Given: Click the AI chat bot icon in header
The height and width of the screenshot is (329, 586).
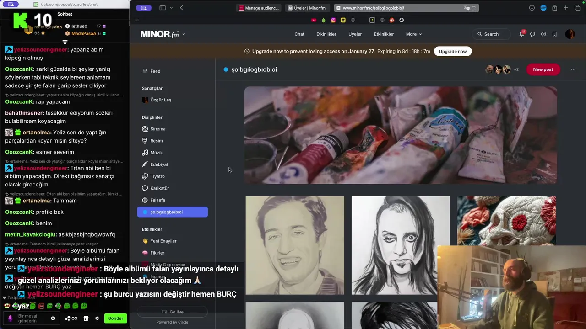Looking at the screenshot, I should click(x=543, y=34).
